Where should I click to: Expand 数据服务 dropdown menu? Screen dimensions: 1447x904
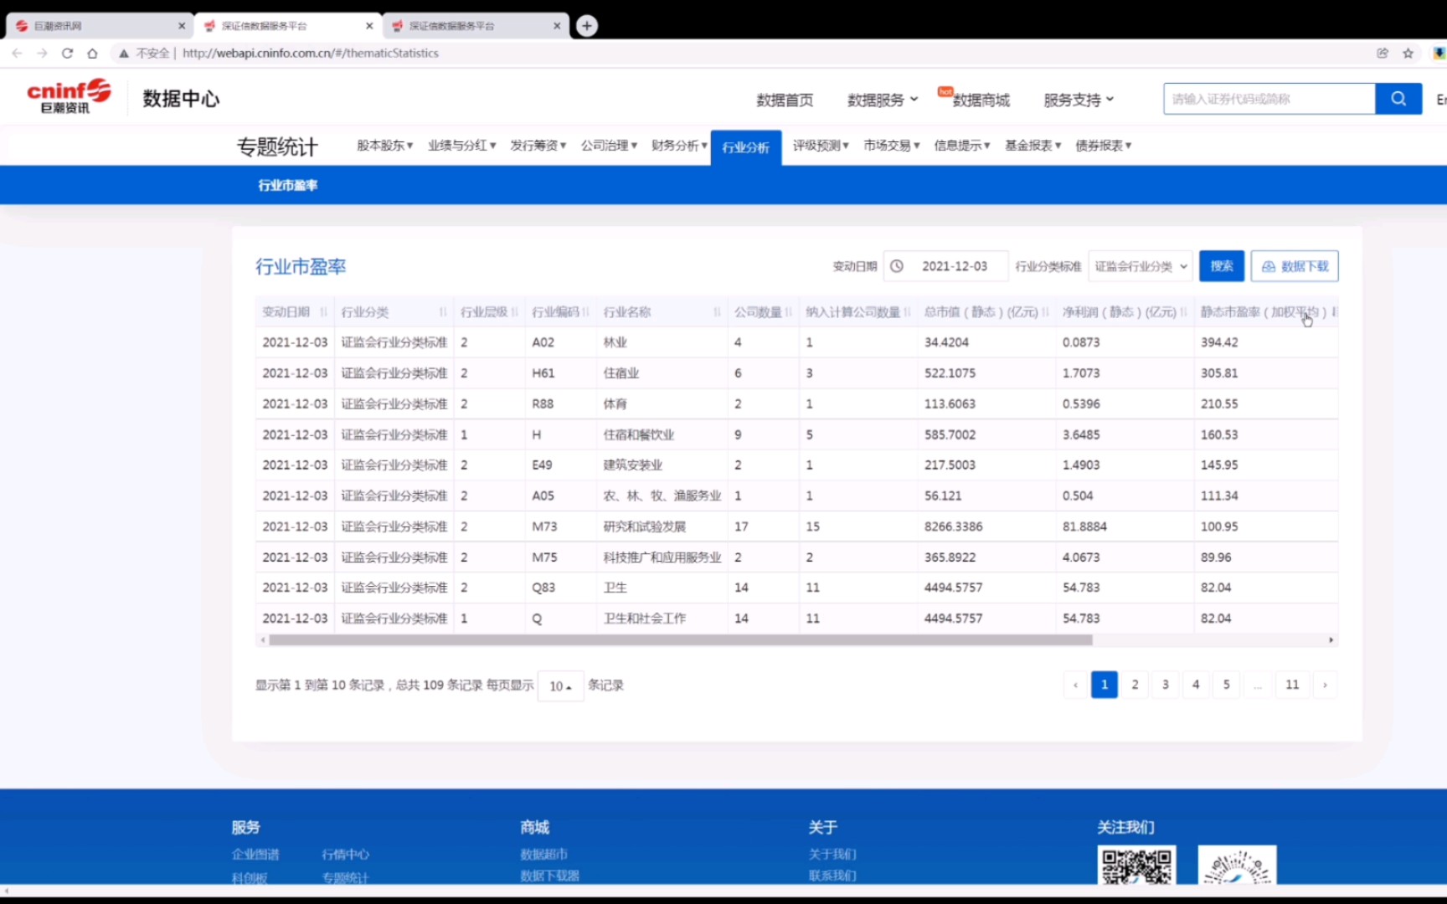pos(883,100)
